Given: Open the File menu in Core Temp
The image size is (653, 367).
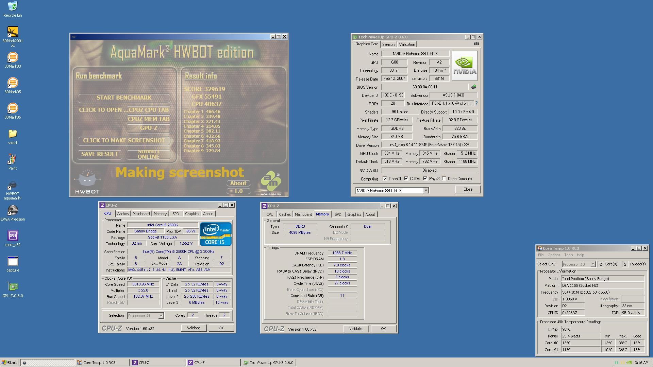Looking at the screenshot, I should point(541,255).
